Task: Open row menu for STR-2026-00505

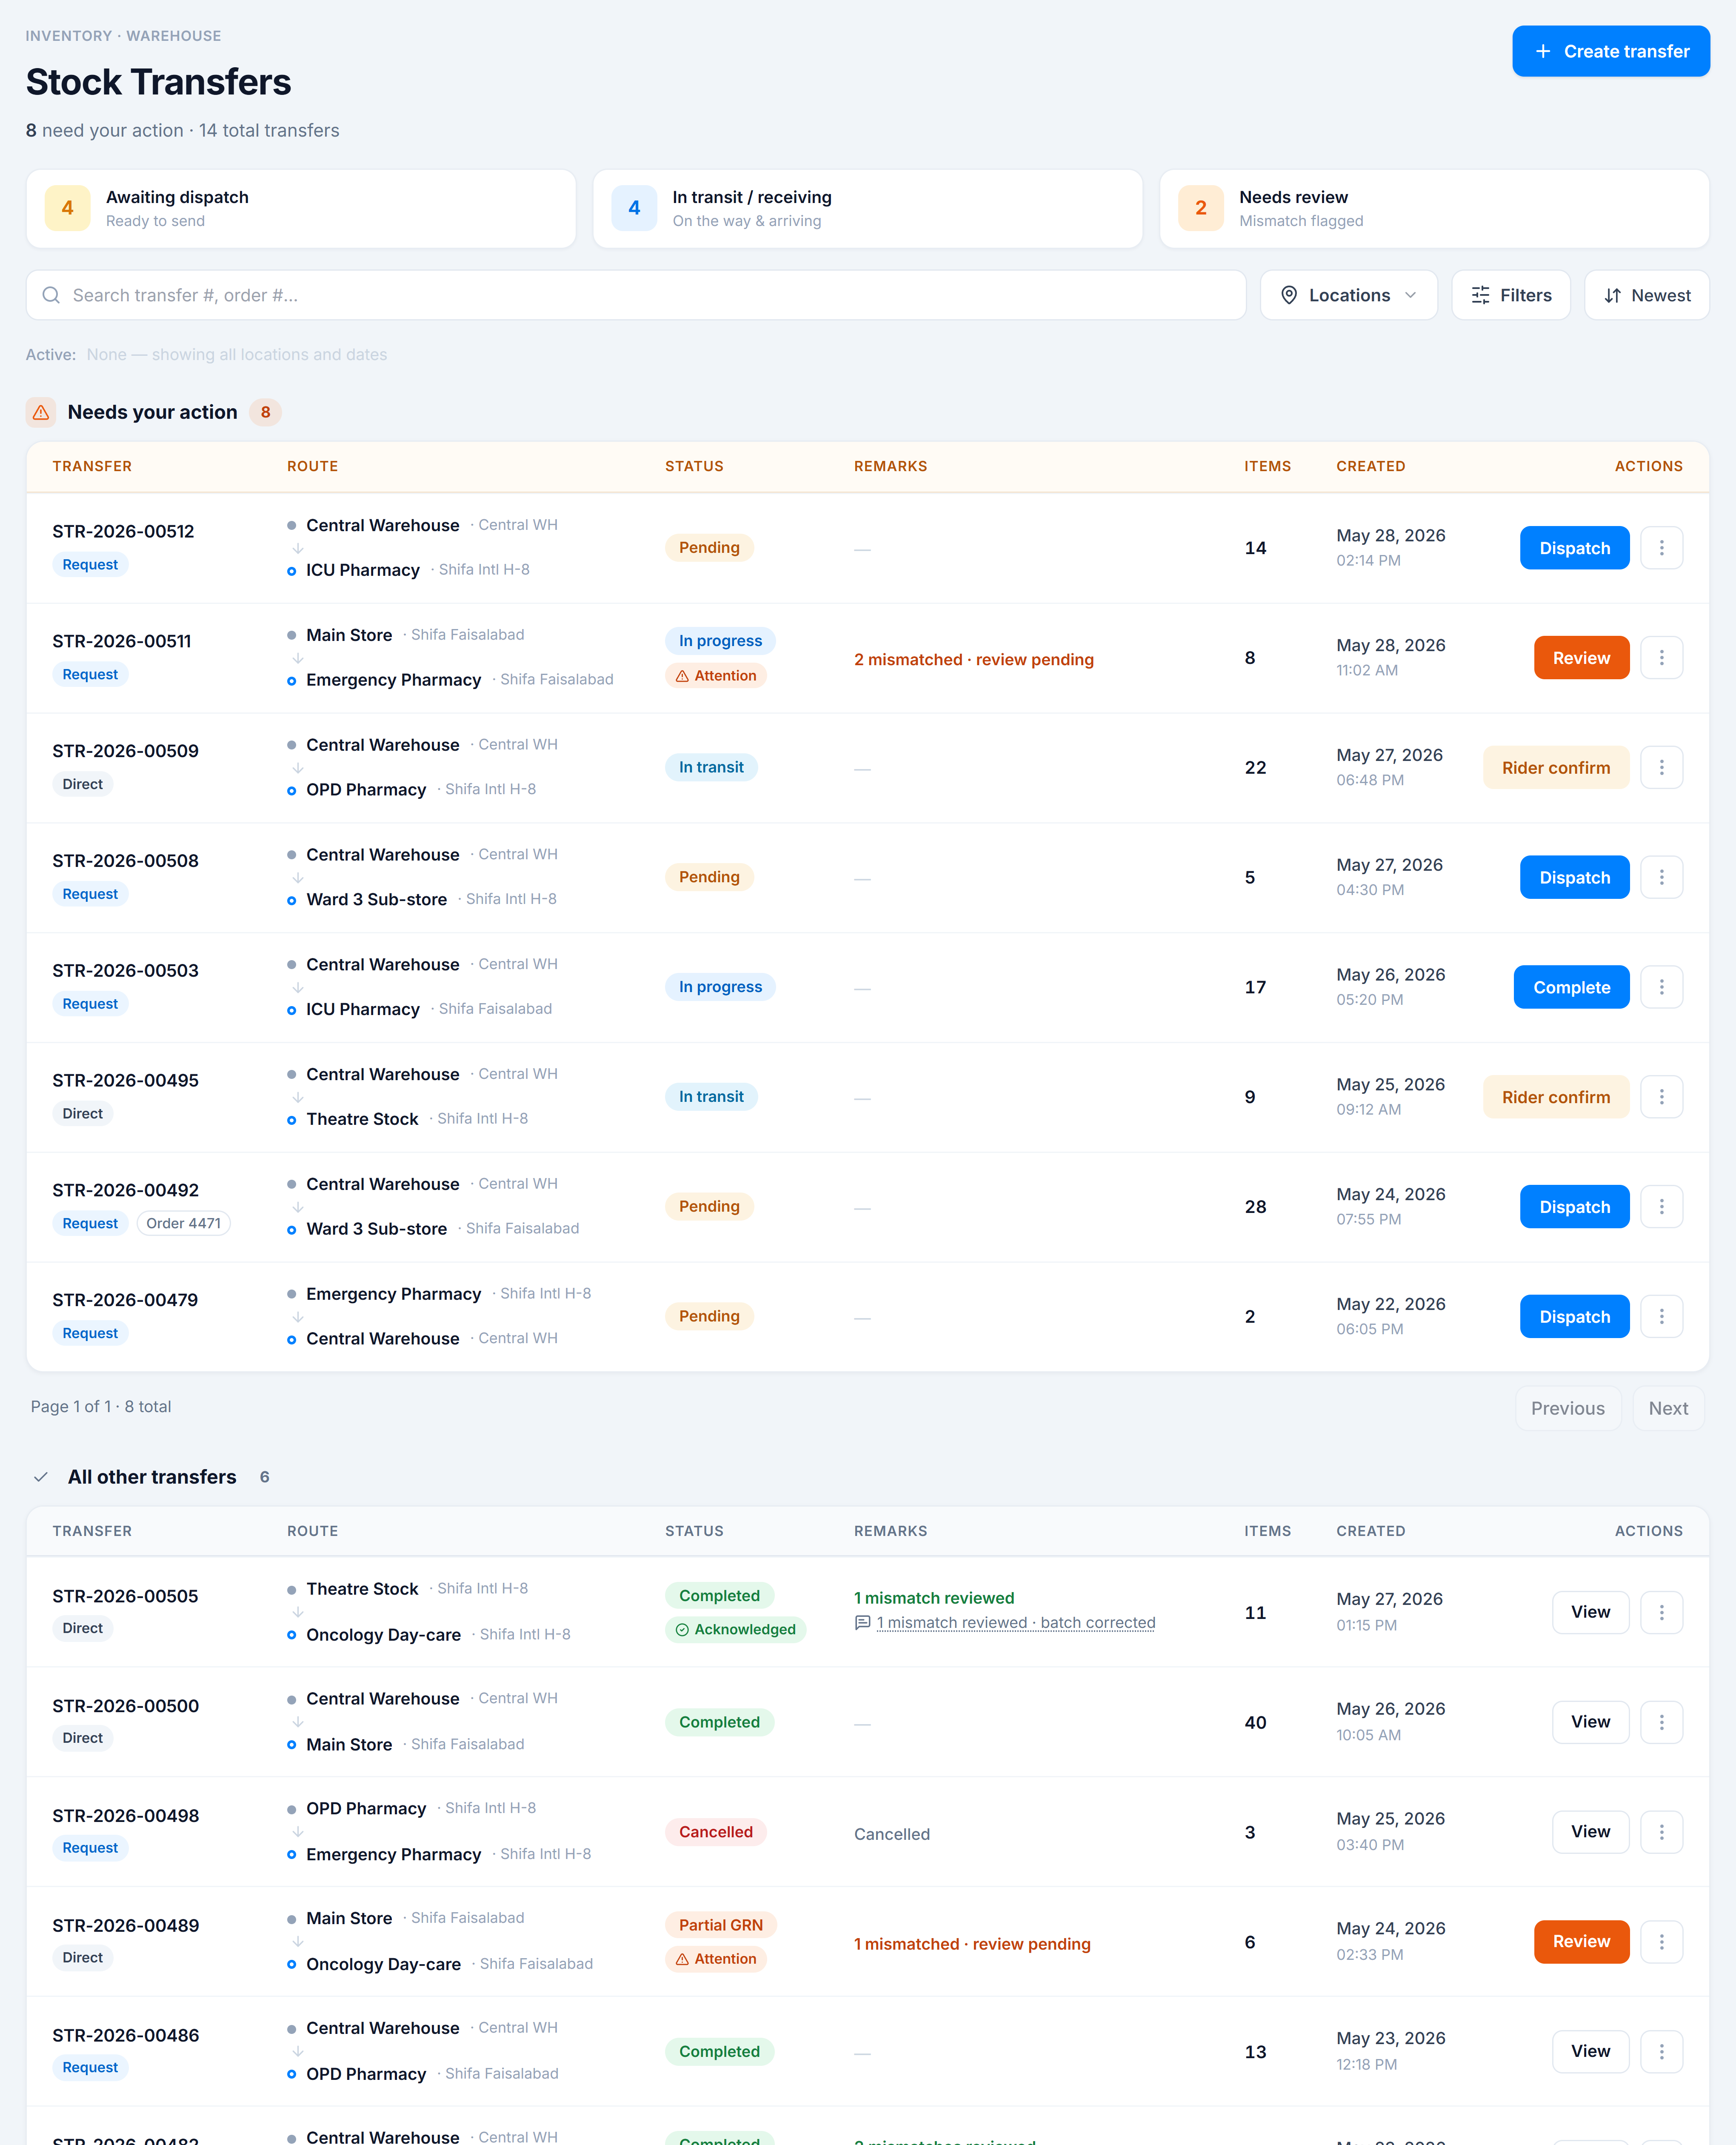Action: tap(1661, 1612)
